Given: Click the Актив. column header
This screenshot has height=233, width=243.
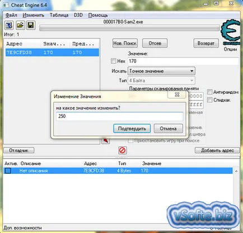Looking at the screenshot, I should 11,164.
